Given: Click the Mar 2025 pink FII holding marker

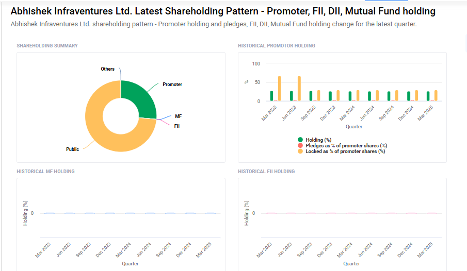Looking at the screenshot, I should 432,213.
